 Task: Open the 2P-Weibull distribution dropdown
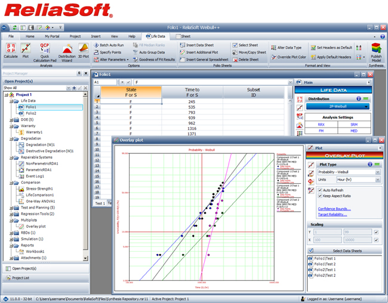338,107
